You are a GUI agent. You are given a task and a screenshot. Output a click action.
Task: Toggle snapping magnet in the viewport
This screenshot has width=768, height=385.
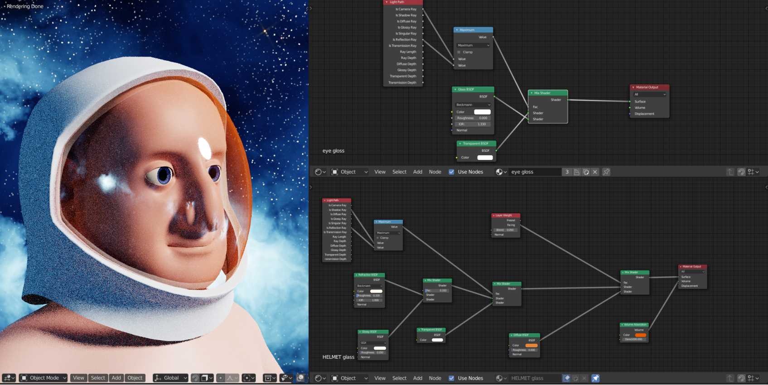point(195,378)
